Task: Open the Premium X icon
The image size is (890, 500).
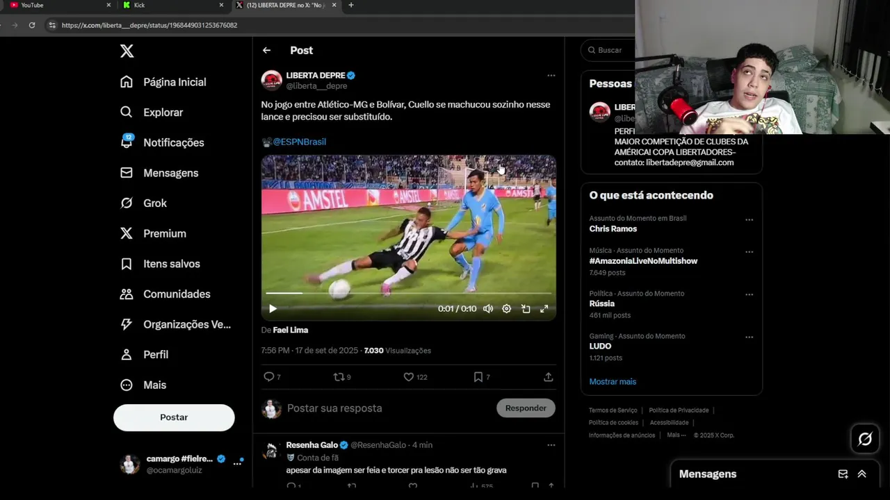Action: (x=127, y=233)
